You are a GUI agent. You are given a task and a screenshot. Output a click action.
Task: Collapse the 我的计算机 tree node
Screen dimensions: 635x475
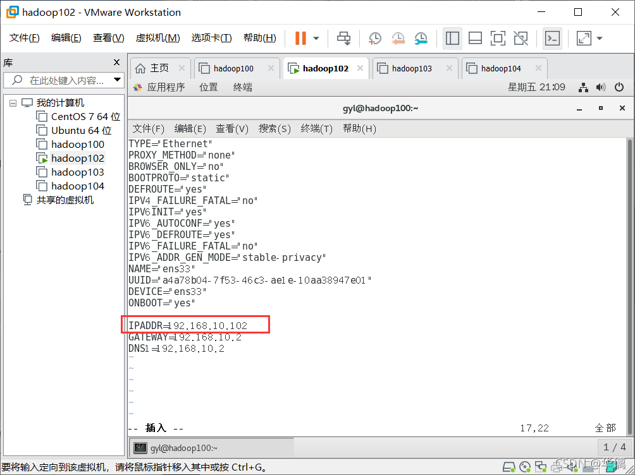click(13, 103)
